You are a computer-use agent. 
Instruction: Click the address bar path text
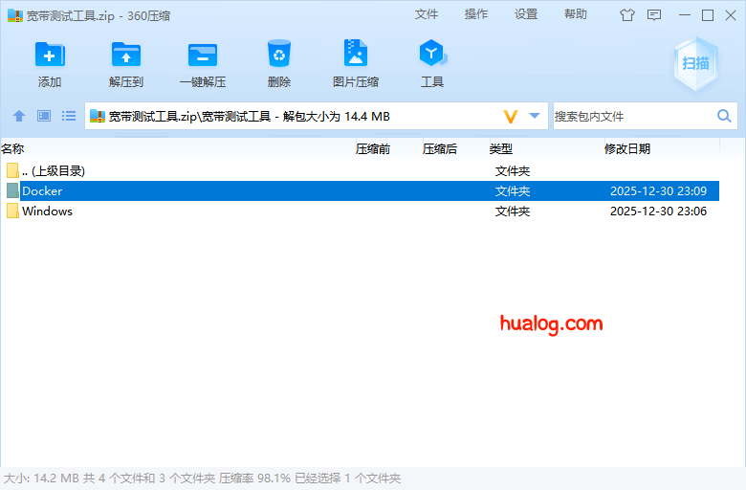coord(250,116)
